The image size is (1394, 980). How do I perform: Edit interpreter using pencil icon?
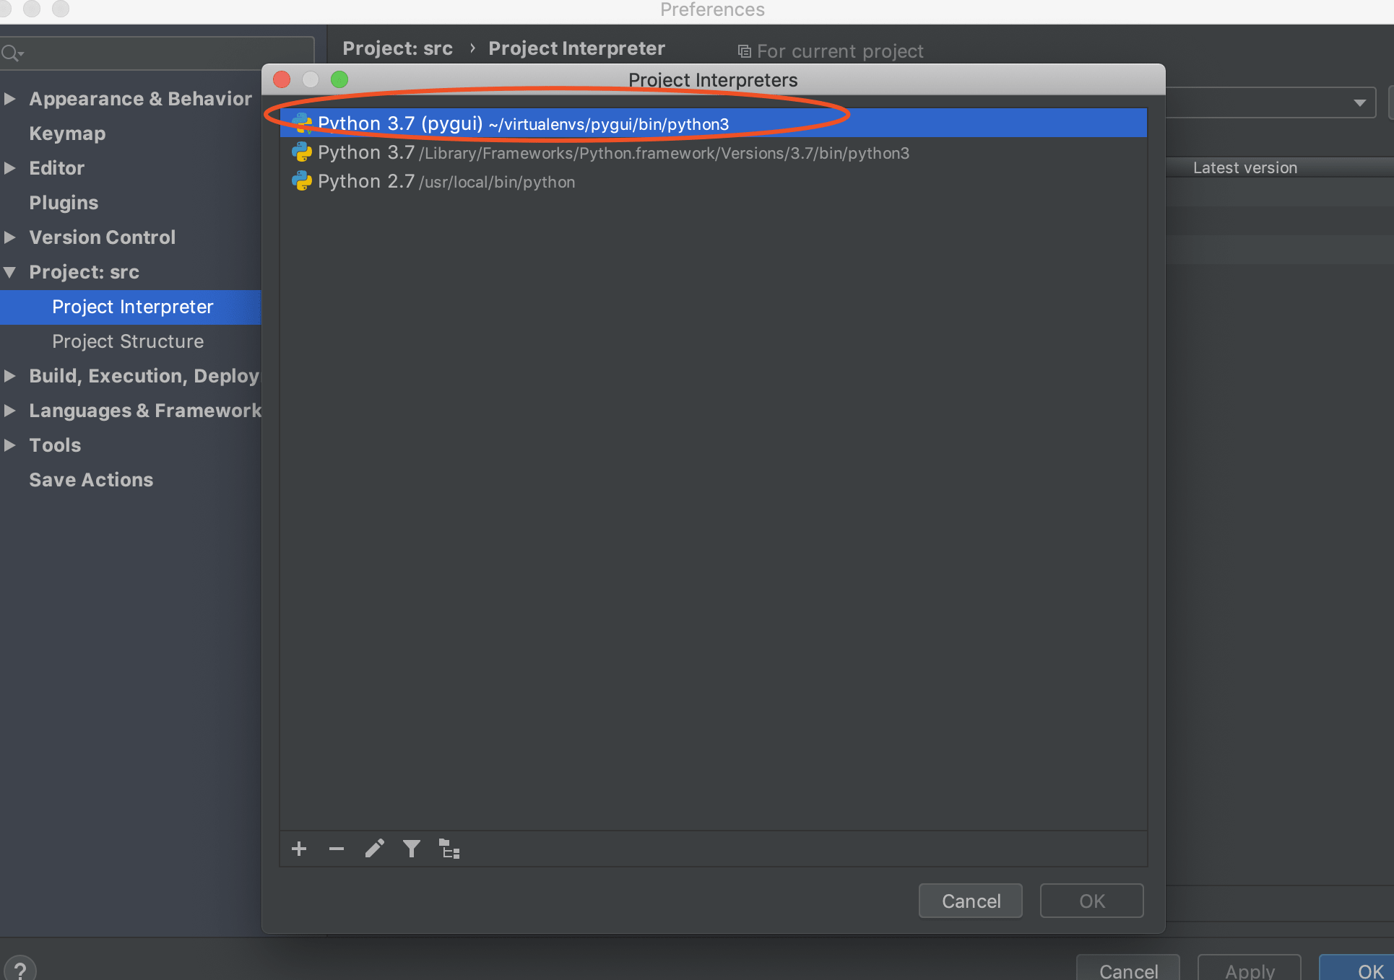(x=374, y=849)
